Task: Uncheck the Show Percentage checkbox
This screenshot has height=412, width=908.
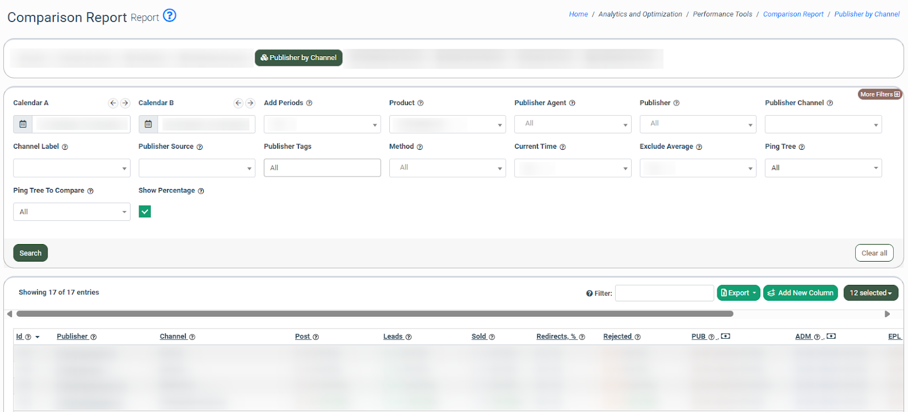Action: click(x=145, y=212)
